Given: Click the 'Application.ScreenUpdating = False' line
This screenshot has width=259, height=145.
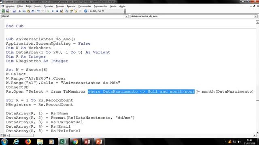Looking at the screenshot, I should pyautogui.click(x=48, y=43).
